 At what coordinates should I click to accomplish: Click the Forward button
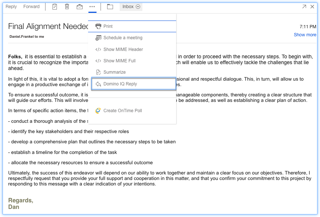click(32, 7)
